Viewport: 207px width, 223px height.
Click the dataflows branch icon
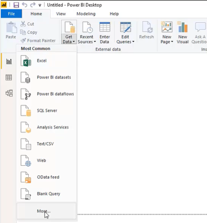pyautogui.click(x=26, y=94)
